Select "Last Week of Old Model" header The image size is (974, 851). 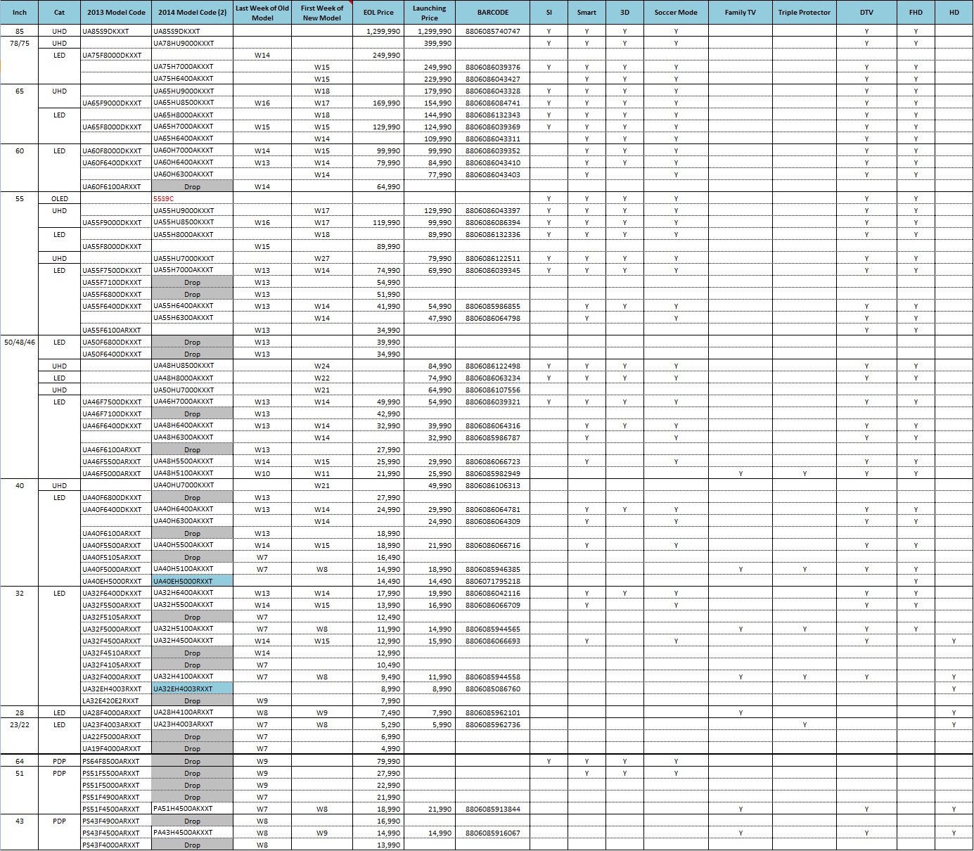click(262, 13)
